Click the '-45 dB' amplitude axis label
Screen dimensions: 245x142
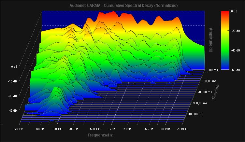coord(12,111)
